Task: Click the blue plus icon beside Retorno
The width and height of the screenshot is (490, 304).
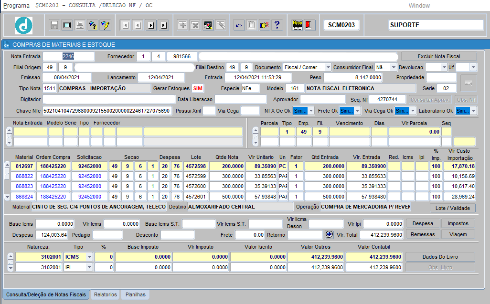Action: [x=329, y=234]
